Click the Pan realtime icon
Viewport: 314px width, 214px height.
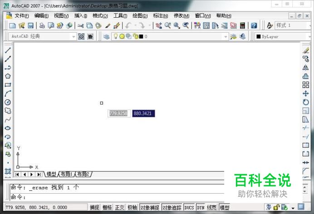tap(159, 25)
